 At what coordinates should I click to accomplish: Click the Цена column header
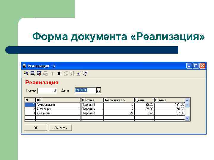(144, 100)
